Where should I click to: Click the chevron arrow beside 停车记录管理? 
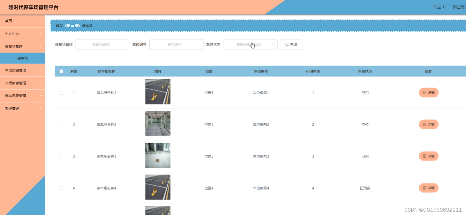pyautogui.click(x=41, y=96)
